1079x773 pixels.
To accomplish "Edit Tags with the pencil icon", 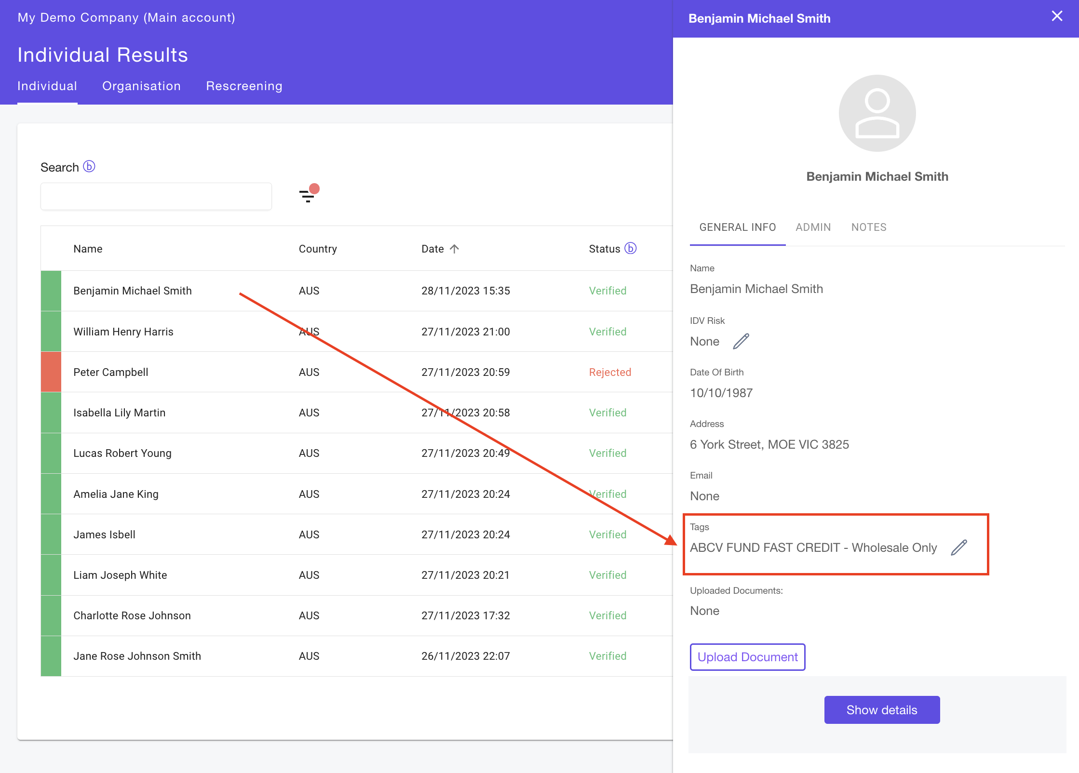I will [958, 547].
